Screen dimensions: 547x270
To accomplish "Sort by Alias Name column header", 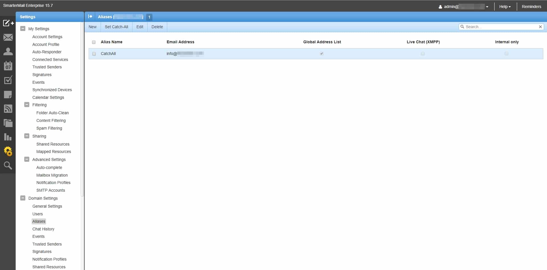I will [x=112, y=42].
